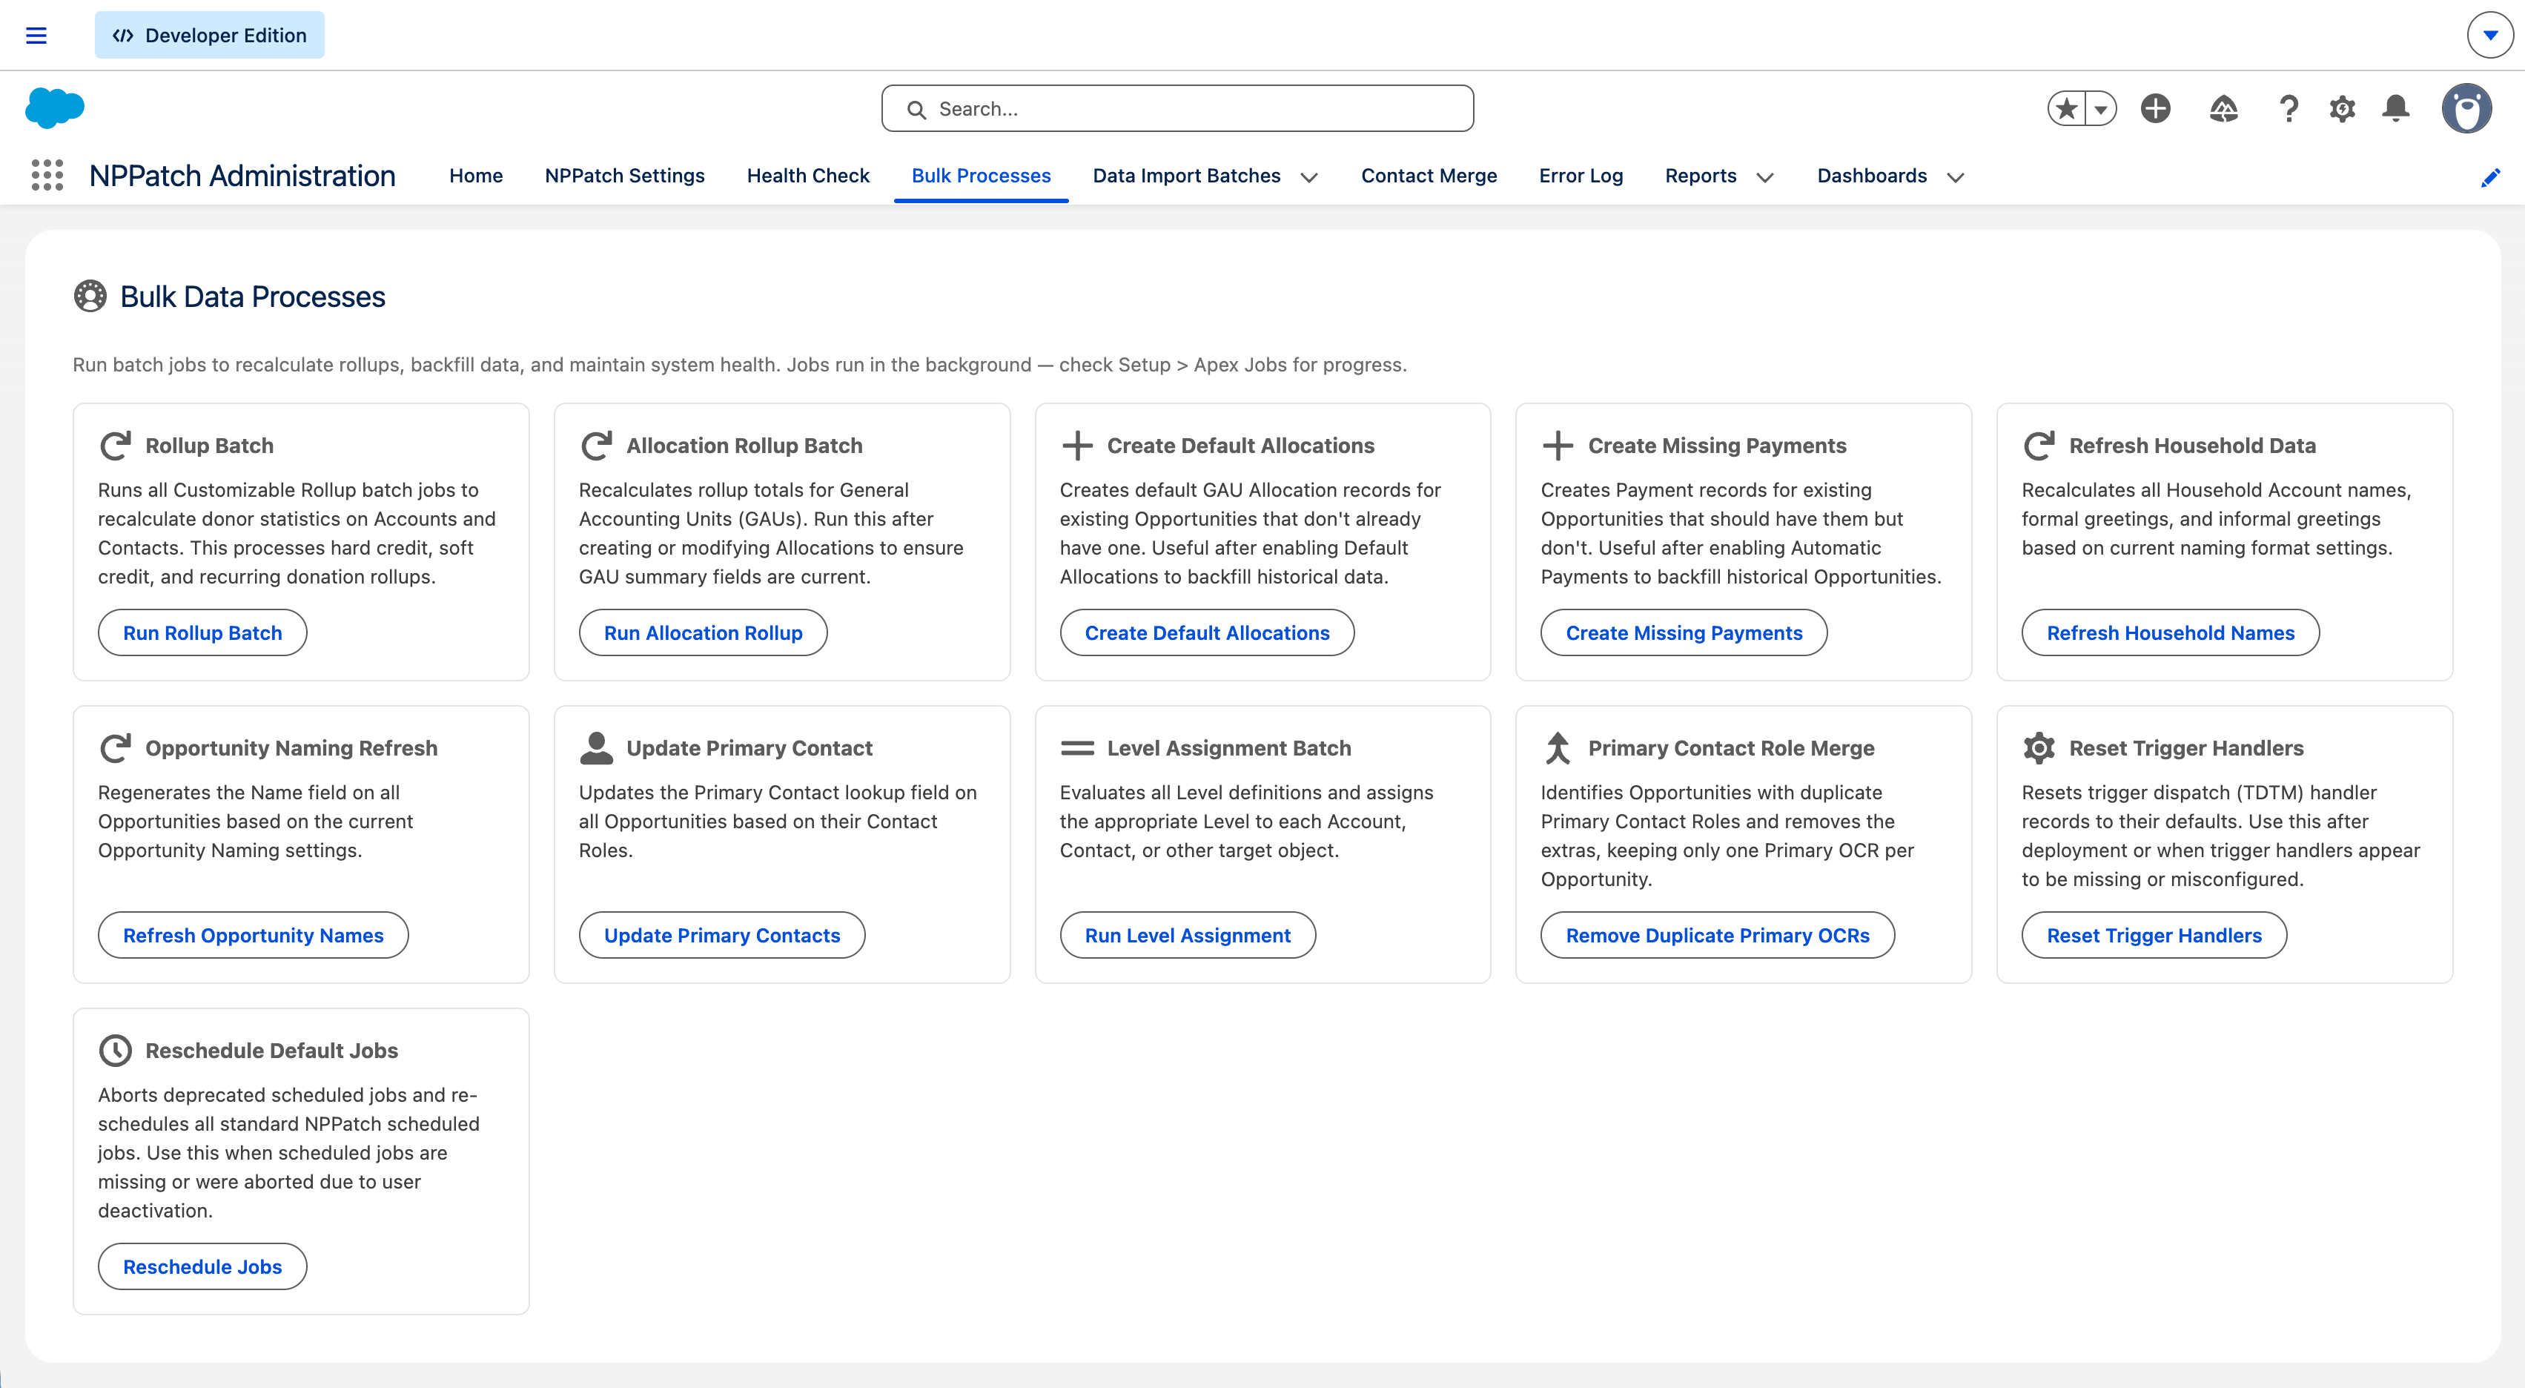The height and width of the screenshot is (1388, 2525).
Task: Open the Dashboards dropdown chevron
Action: [x=1954, y=177]
